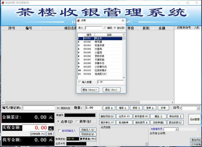This screenshot has height=147, width=202.
Task: Select row 001005 小盘鸡
Action: (100, 53)
